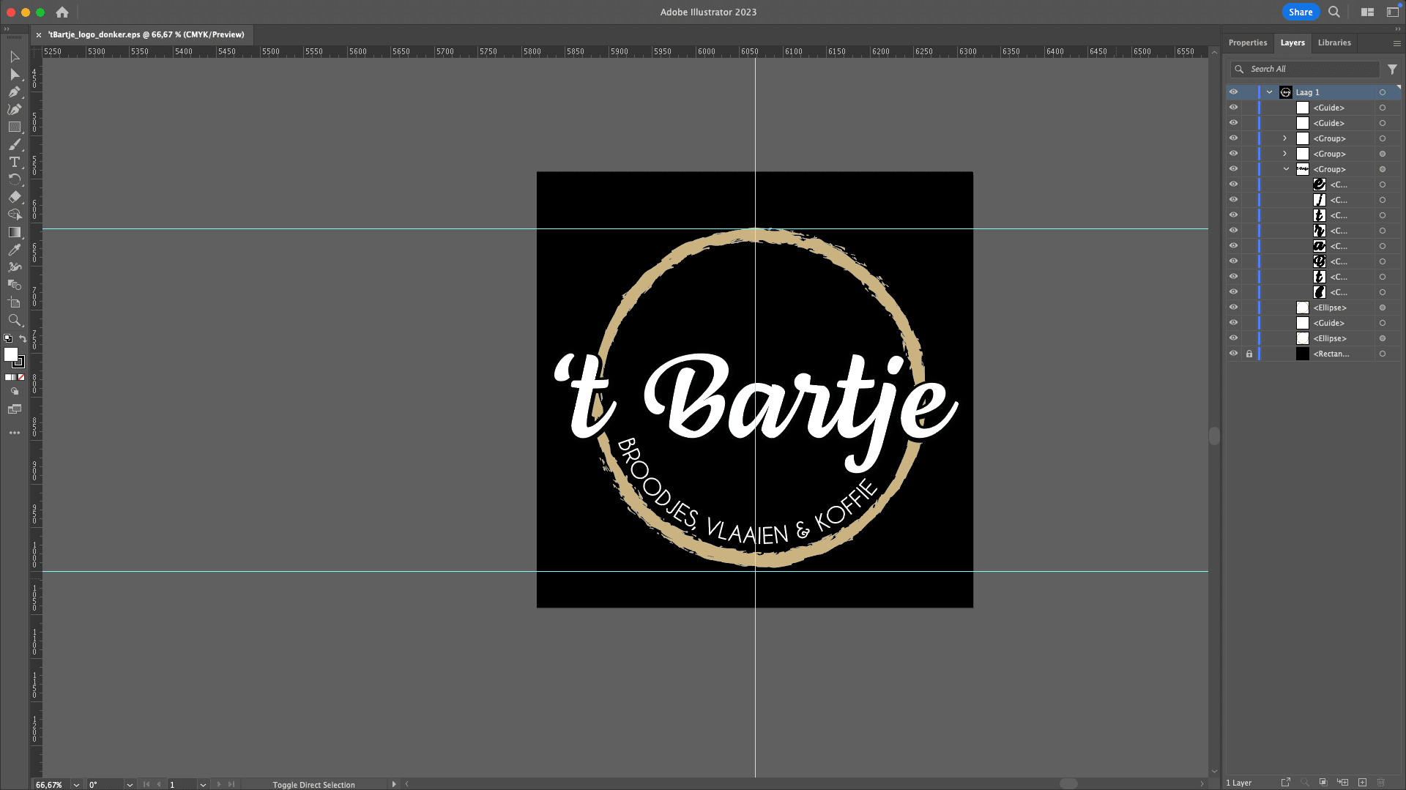
Task: Open Layers panel hamburger menu
Action: [x=1396, y=43]
